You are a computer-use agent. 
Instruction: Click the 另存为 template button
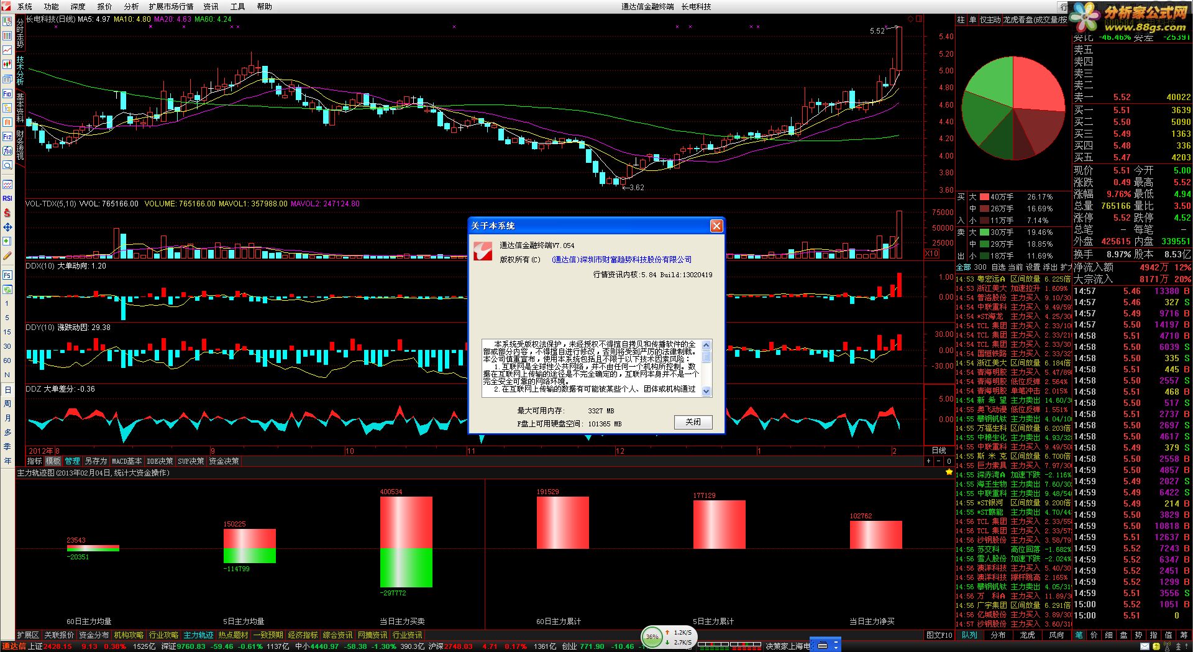coord(96,461)
